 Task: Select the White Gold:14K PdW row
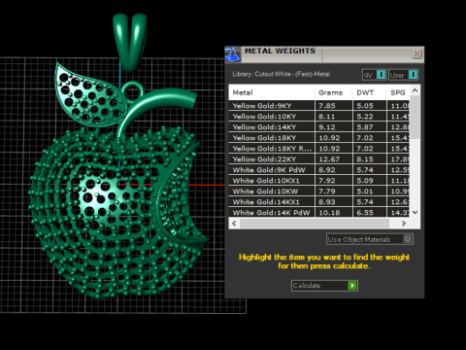pyautogui.click(x=319, y=212)
